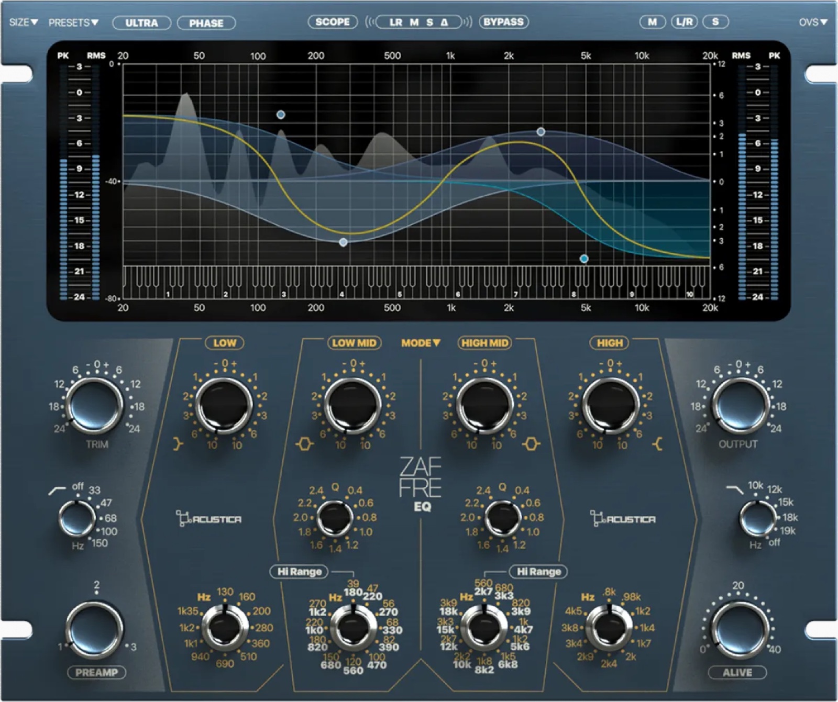Click the TRIM gain knob

(x=95, y=406)
